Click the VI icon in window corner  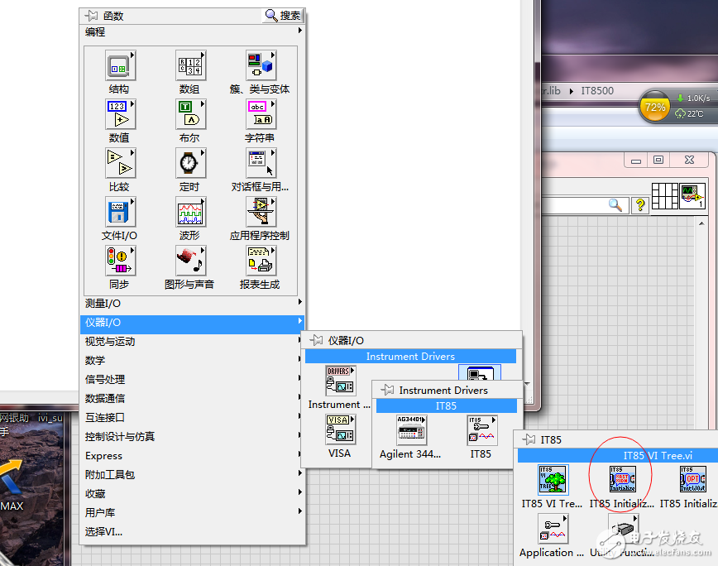pyautogui.click(x=692, y=196)
